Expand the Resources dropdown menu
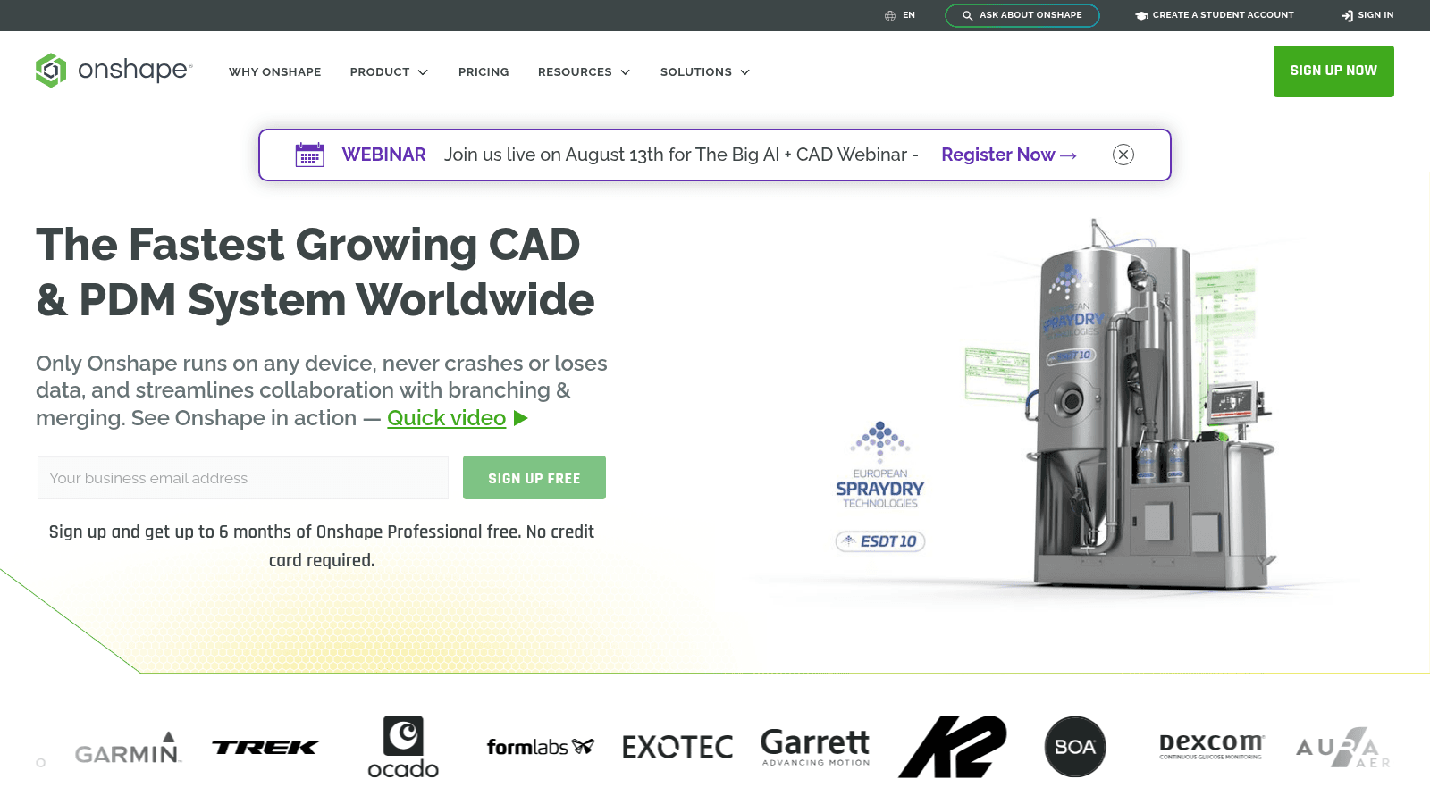1430x804 pixels. pyautogui.click(x=584, y=71)
